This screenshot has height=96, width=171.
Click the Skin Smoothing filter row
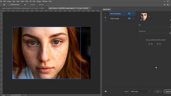point(122,14)
